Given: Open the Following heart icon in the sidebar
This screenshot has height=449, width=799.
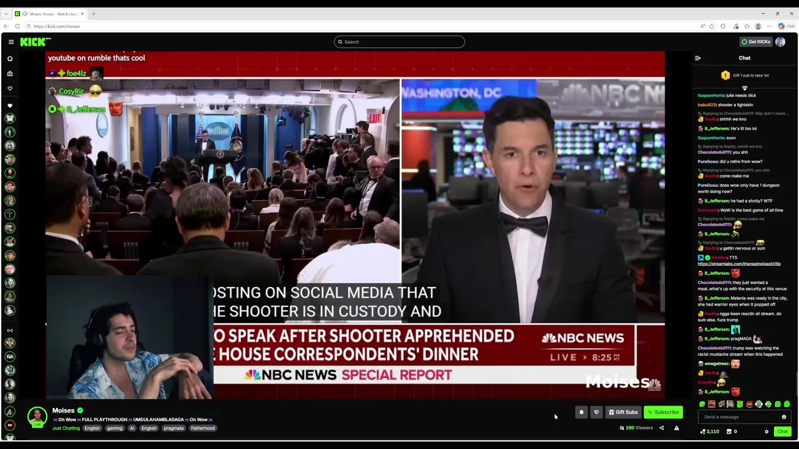Looking at the screenshot, I should coord(10,89).
